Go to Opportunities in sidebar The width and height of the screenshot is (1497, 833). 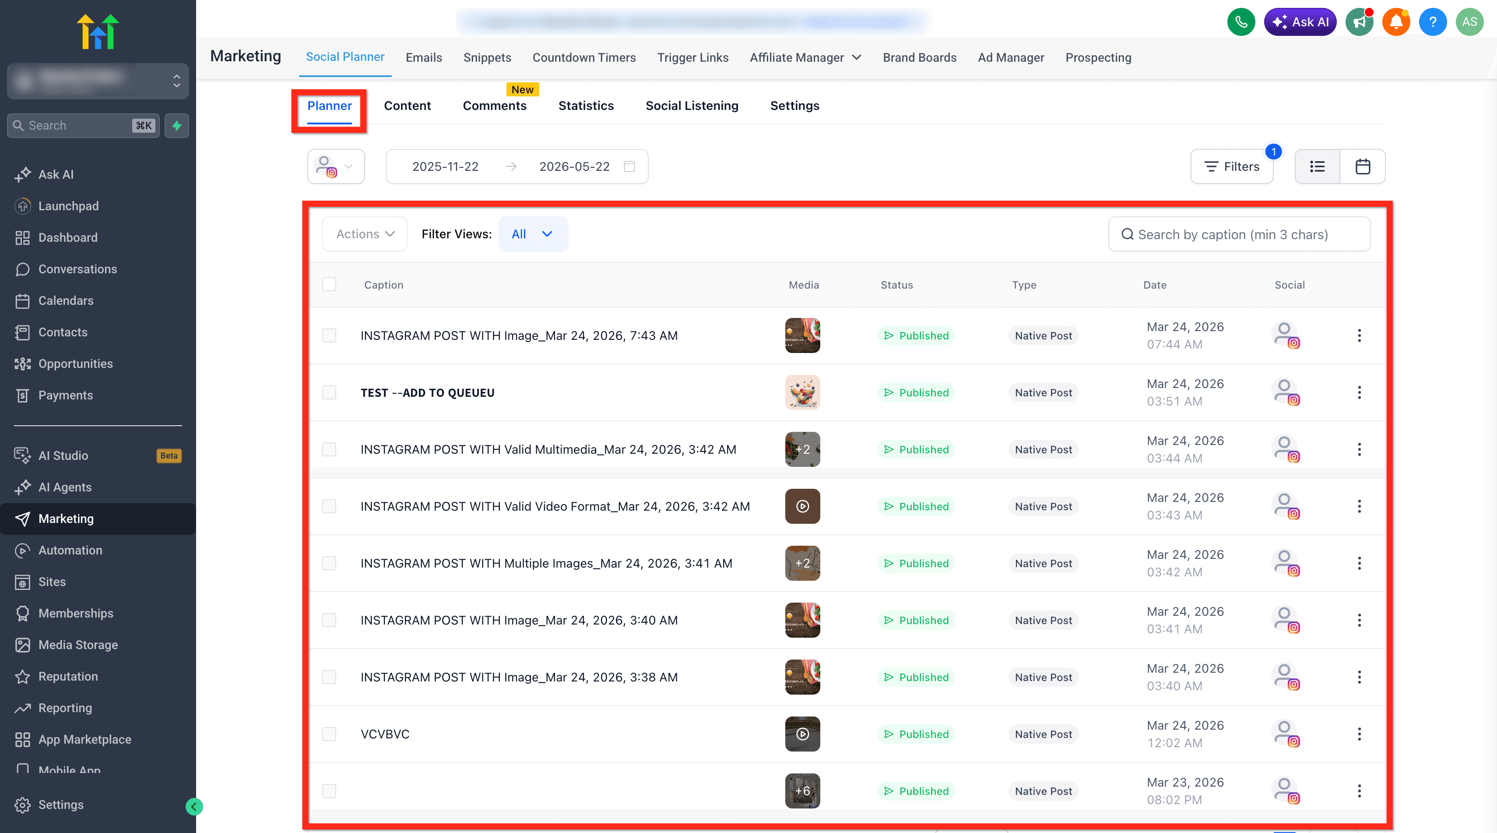76,364
